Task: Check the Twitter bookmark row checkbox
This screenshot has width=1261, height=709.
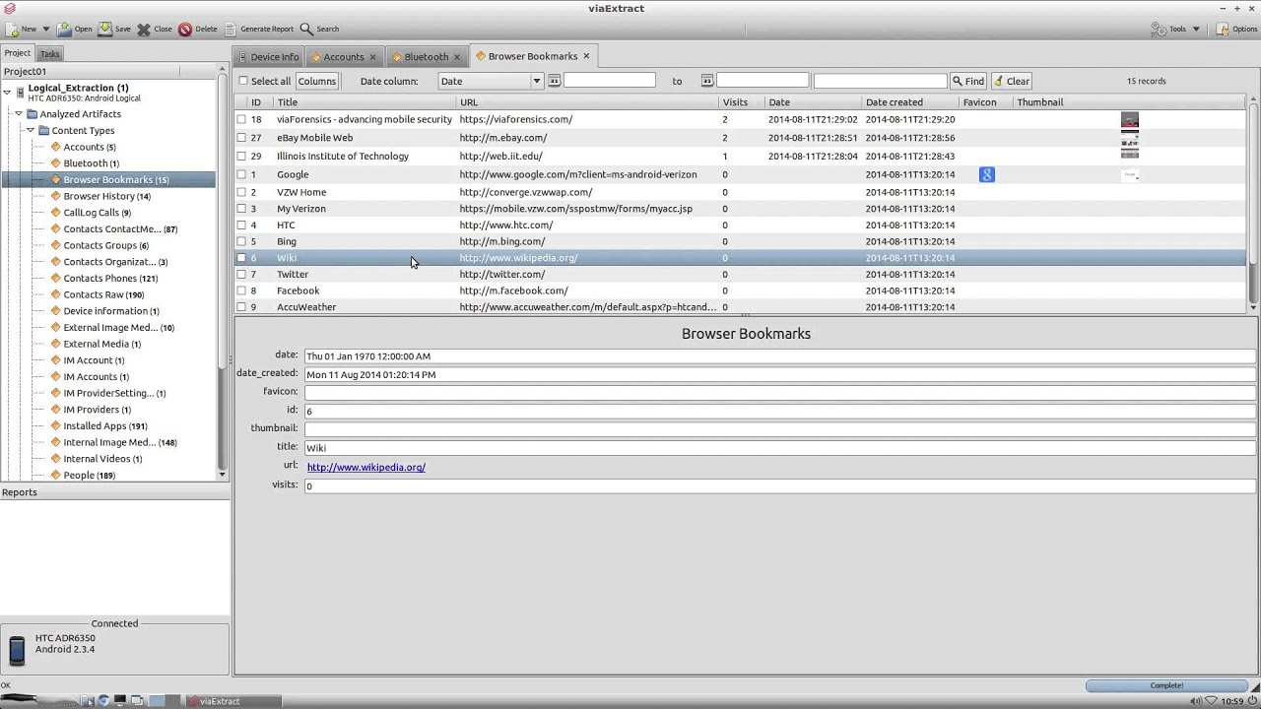Action: point(241,274)
